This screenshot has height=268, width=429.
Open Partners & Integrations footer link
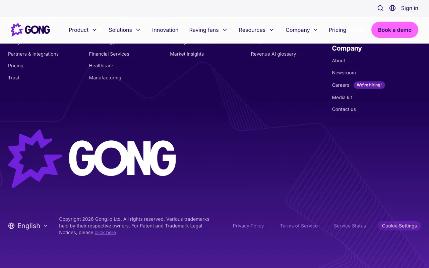[x=33, y=54]
